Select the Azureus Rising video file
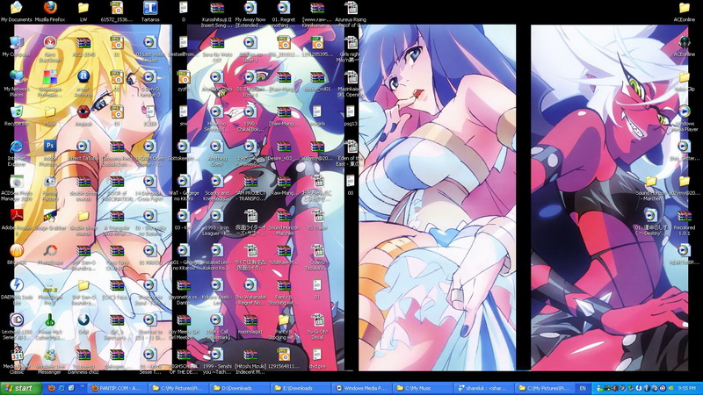703x395 pixels. (351, 14)
